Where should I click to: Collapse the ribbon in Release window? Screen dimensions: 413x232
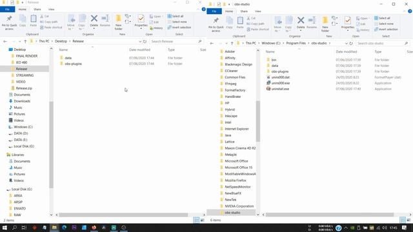(x=198, y=9)
